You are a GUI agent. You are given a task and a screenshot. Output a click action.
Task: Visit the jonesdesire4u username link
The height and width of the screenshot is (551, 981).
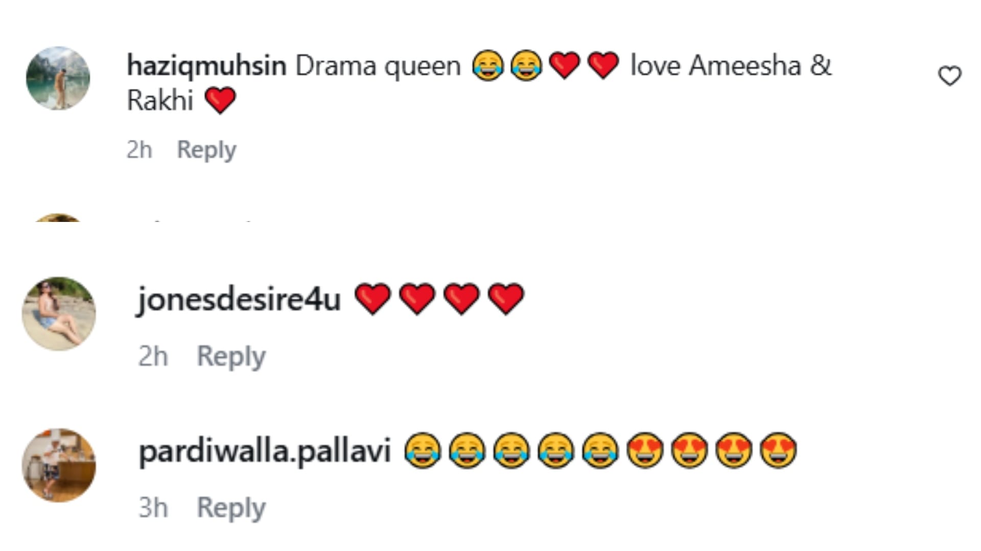point(239,299)
